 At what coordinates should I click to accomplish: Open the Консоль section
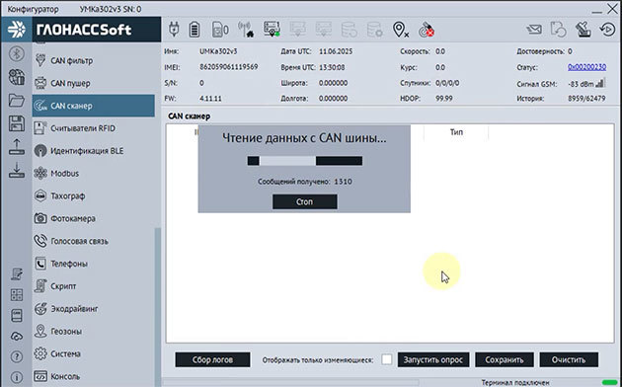pyautogui.click(x=93, y=376)
